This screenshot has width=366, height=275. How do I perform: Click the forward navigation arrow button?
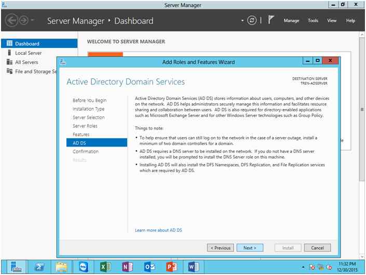click(23, 21)
